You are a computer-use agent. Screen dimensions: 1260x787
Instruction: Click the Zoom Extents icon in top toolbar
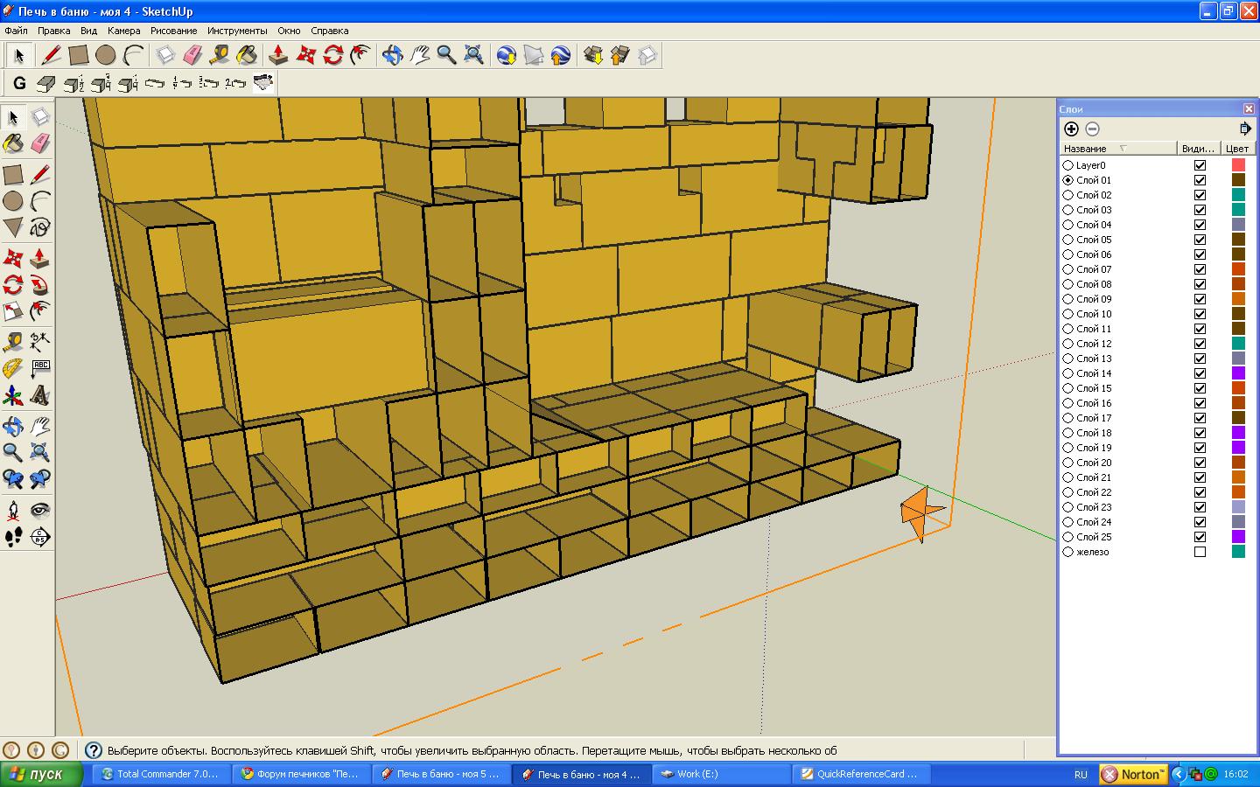coord(473,55)
